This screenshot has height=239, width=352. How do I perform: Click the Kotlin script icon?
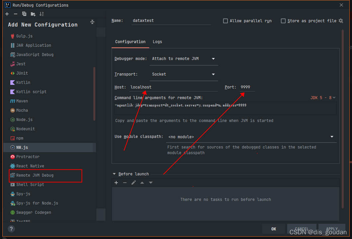coord(13,92)
